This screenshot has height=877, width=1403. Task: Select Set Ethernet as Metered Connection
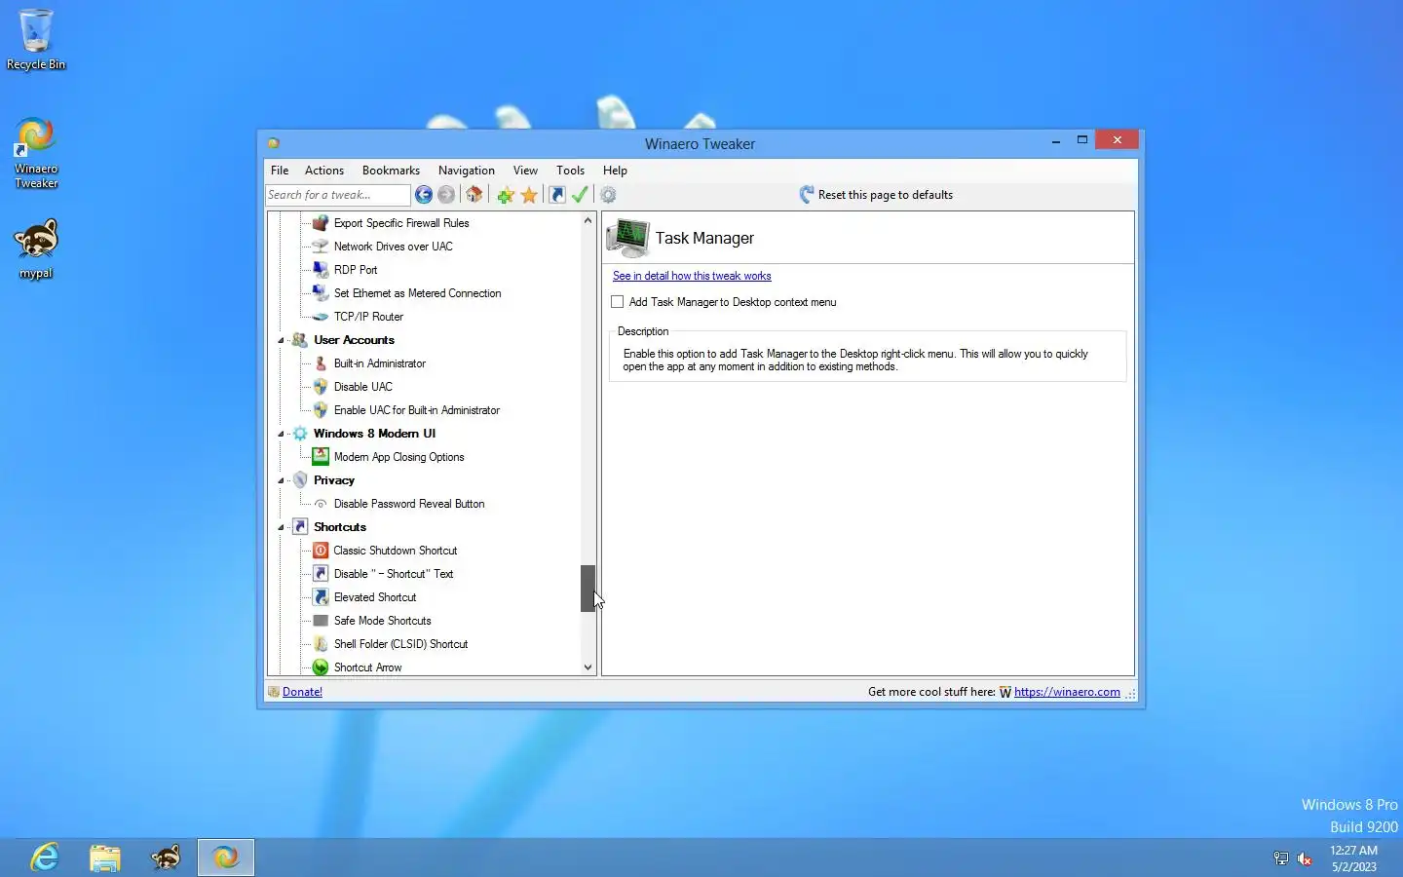[418, 293]
